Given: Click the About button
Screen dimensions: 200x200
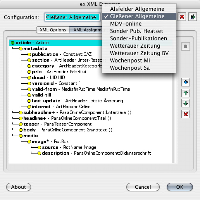Looking at the screenshot, I should [x=19, y=187].
